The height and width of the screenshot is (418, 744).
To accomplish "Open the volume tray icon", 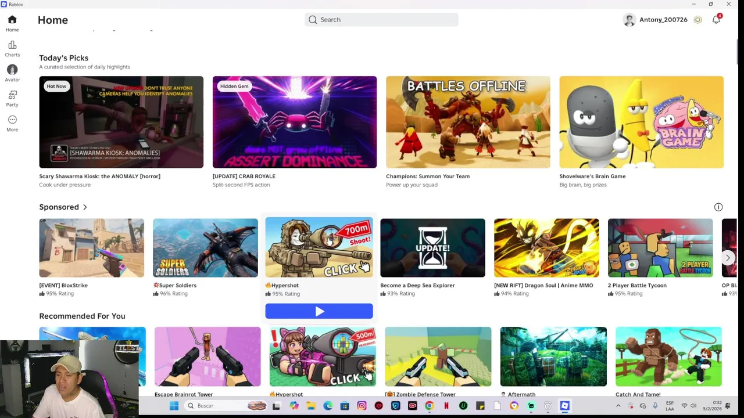I will [693, 406].
